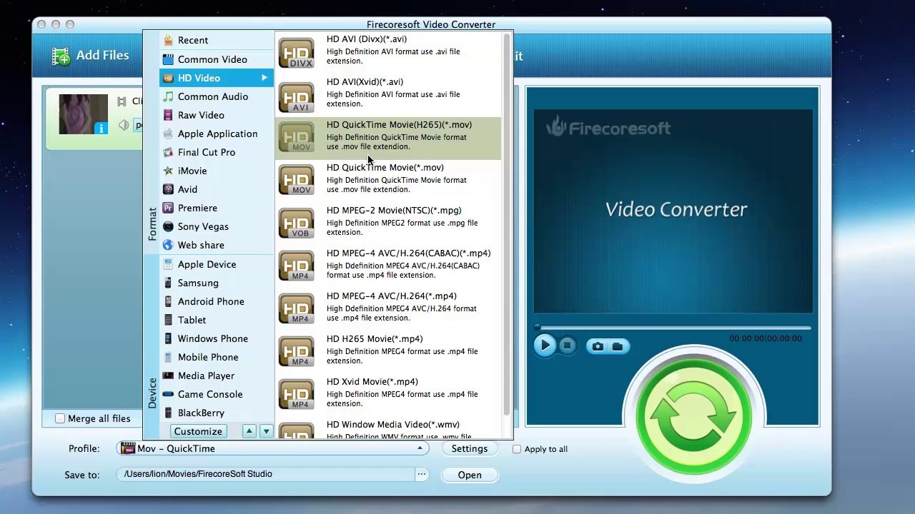Click the info badge on video thumbnail
The height and width of the screenshot is (514, 915).
pos(101,128)
